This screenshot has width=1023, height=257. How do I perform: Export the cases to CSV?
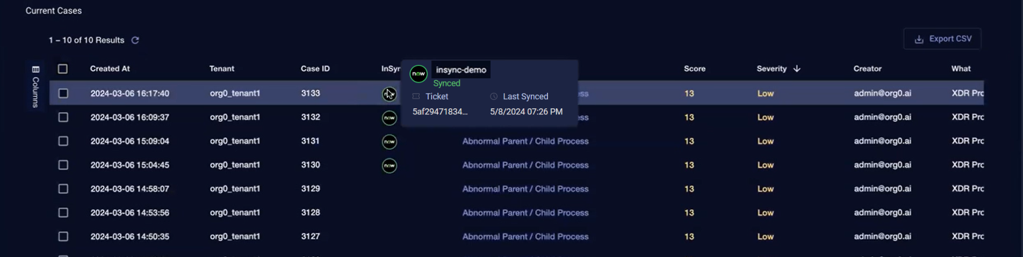coord(942,39)
